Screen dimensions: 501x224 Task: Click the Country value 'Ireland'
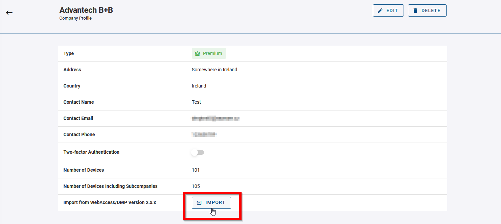point(199,86)
